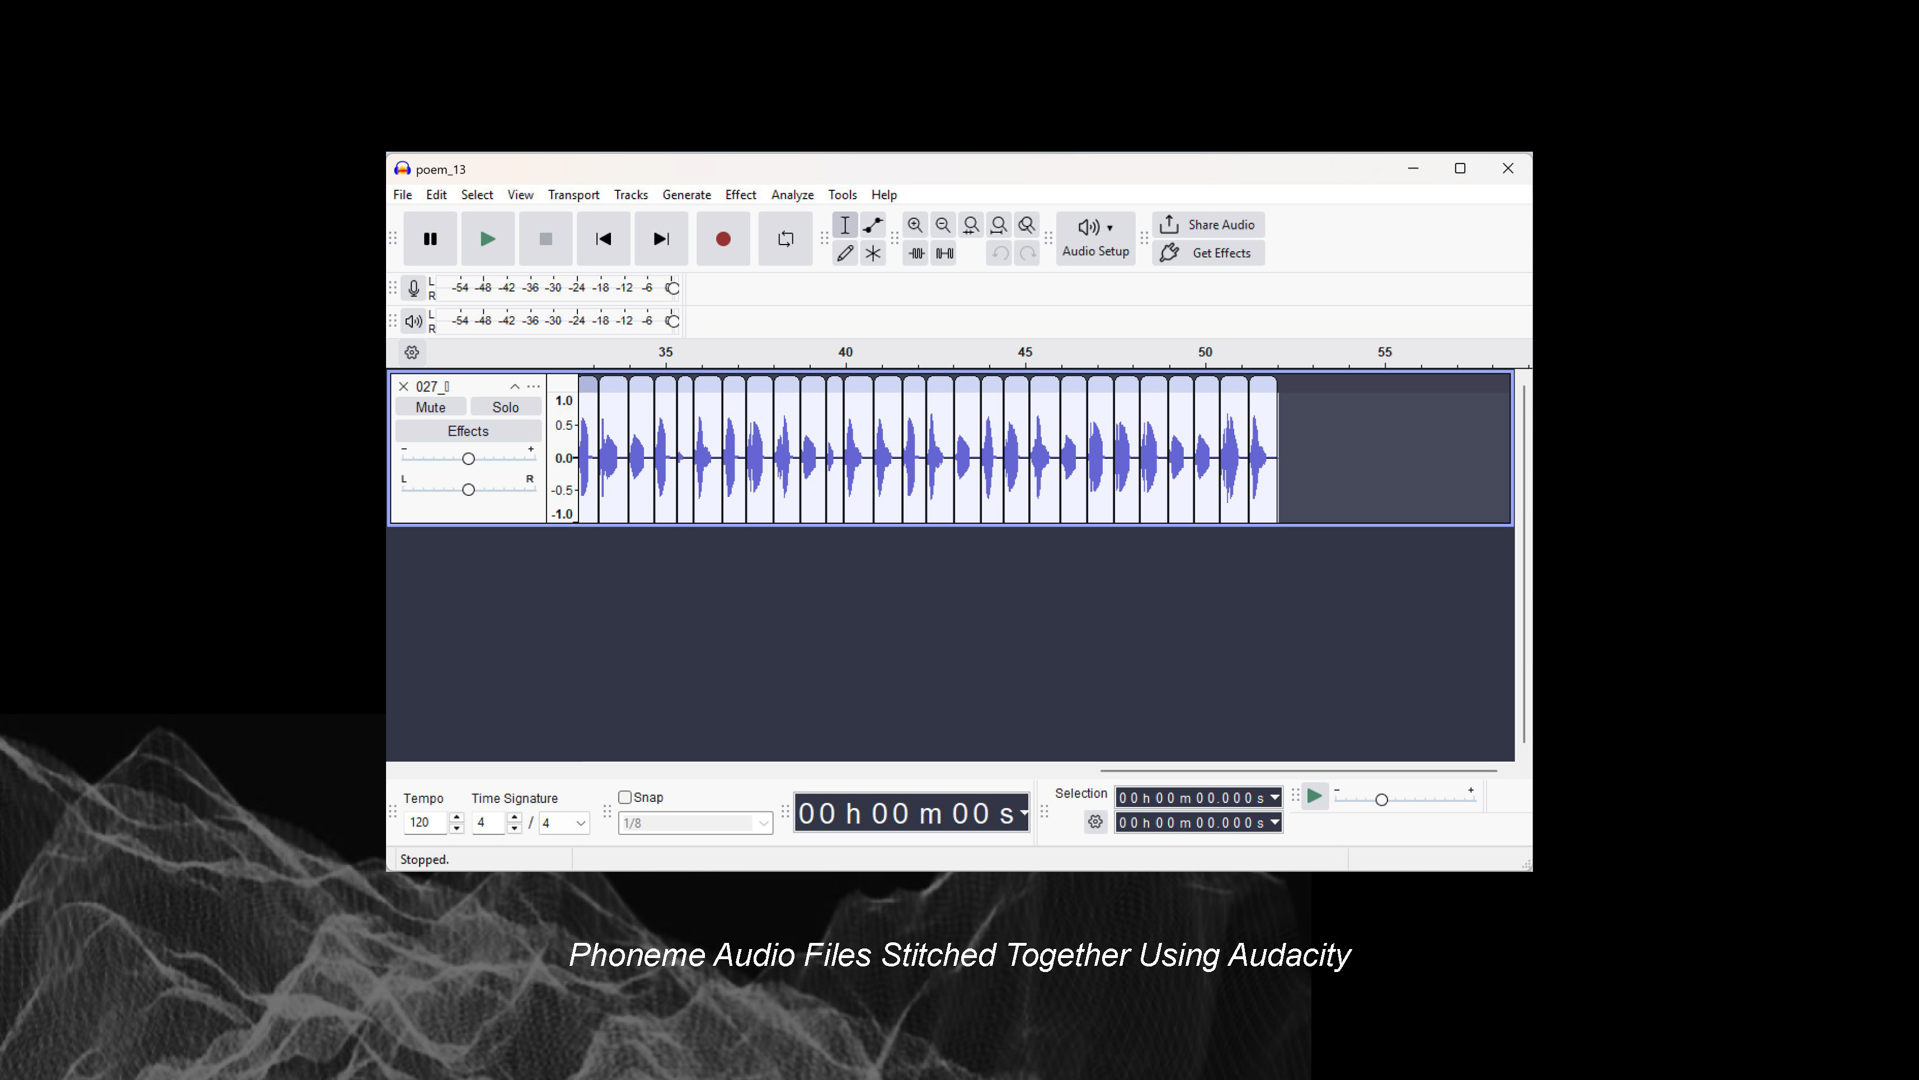Open the track menu three-dots
The width and height of the screenshot is (1919, 1080).
(x=533, y=386)
